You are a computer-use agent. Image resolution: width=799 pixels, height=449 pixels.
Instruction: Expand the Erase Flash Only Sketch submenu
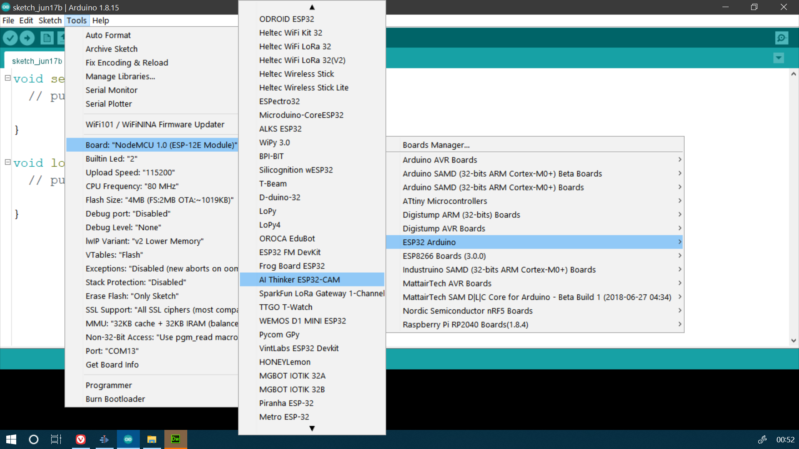tap(152, 296)
